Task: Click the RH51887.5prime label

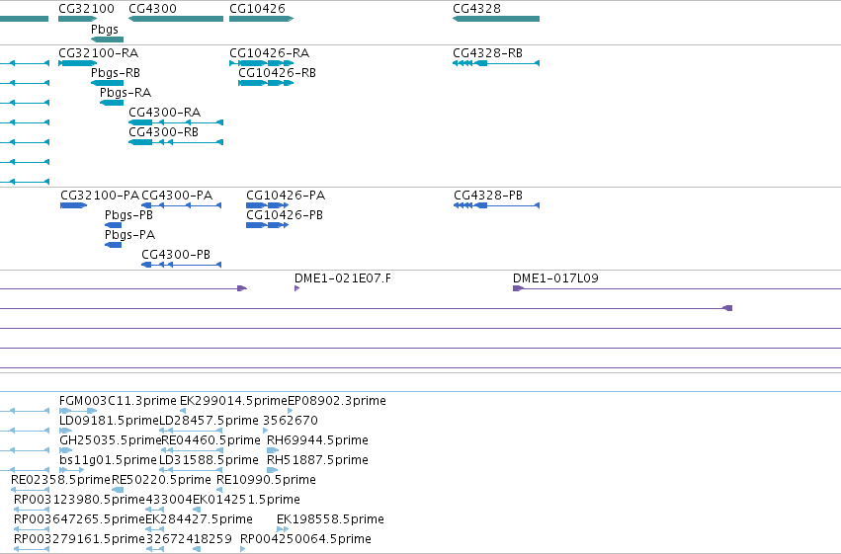Action: pos(317,461)
